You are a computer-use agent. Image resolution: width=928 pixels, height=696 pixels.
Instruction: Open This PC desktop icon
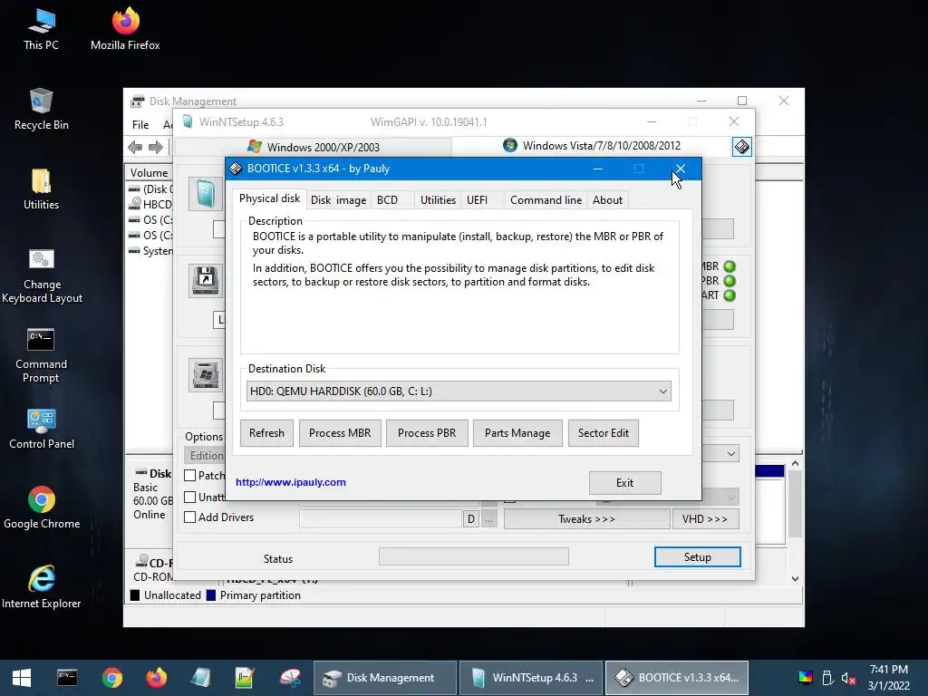[x=41, y=28]
